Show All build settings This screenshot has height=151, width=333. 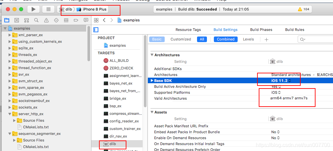coord(202,39)
